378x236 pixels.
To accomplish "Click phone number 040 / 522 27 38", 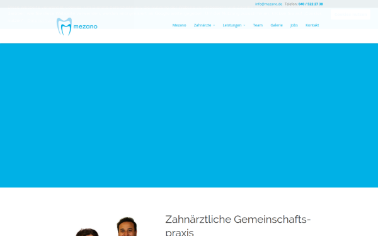I will point(311,4).
